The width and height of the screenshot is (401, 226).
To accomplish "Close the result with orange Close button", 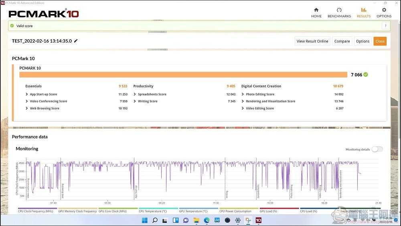I will click(x=380, y=41).
